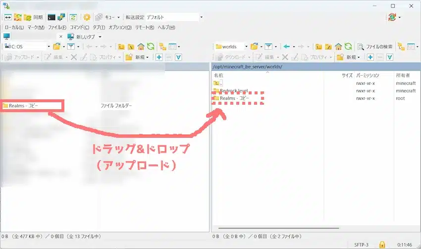This screenshot has width=421, height=249.
Task: Click the compare directories icon
Action: (x=8, y=17)
